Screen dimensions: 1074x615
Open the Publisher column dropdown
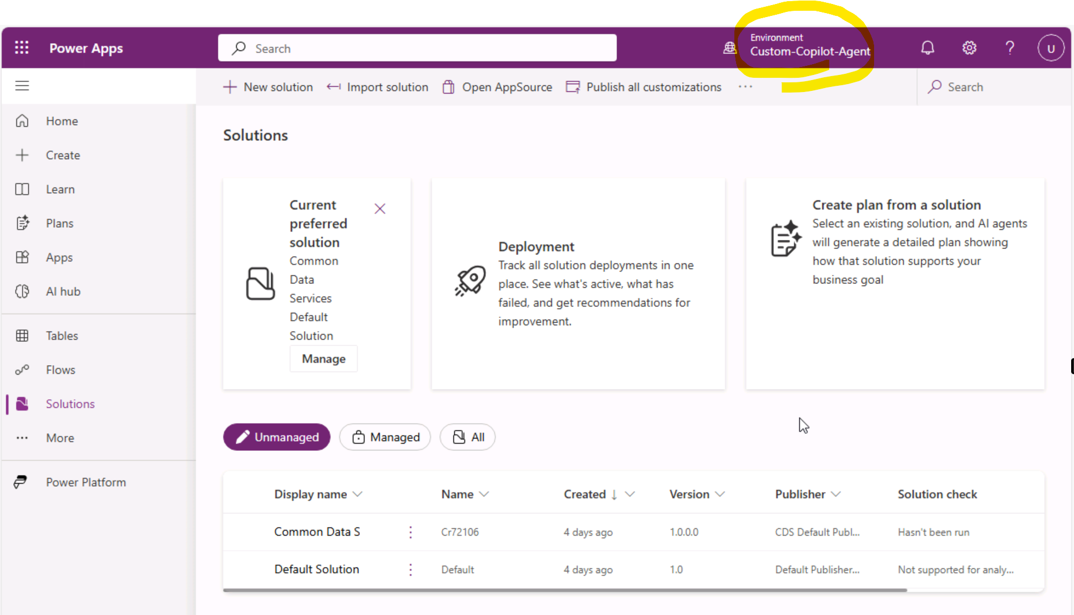[835, 494]
